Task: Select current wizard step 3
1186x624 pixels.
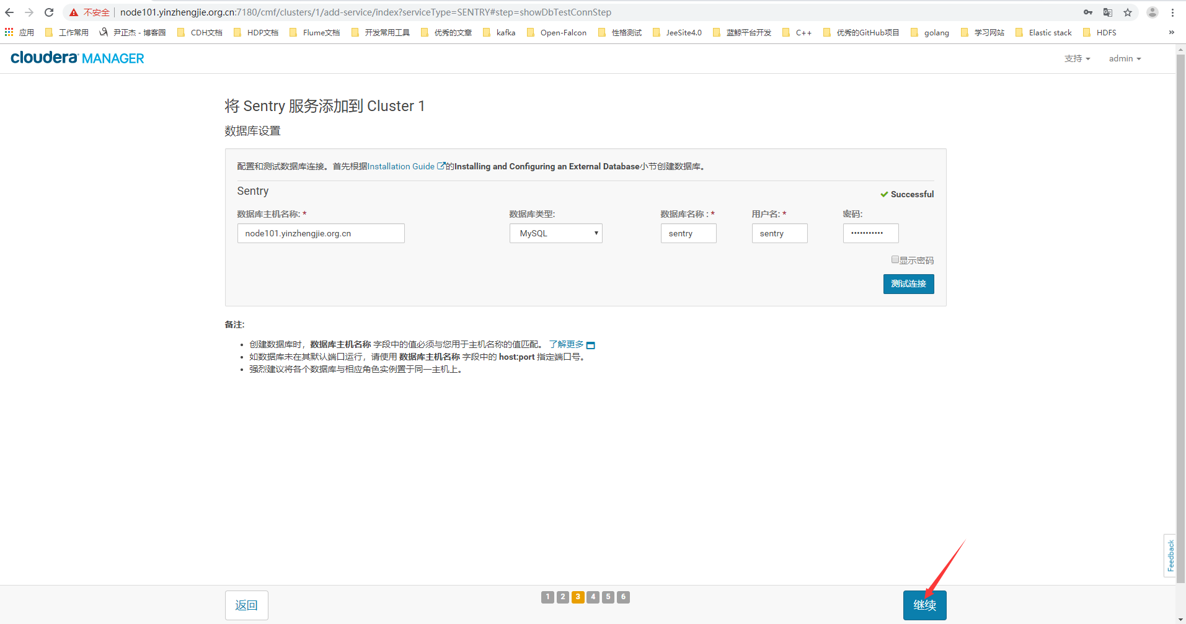Action: (x=578, y=597)
